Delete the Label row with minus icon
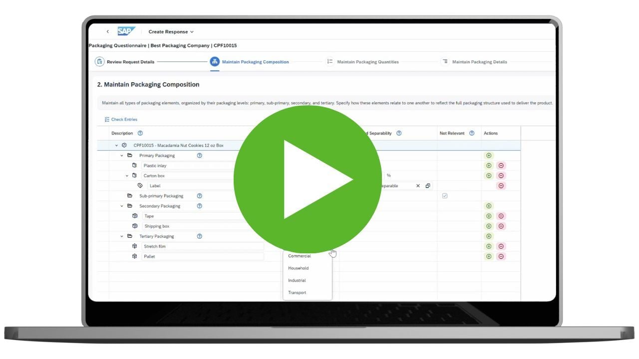639x359 pixels. tap(501, 185)
